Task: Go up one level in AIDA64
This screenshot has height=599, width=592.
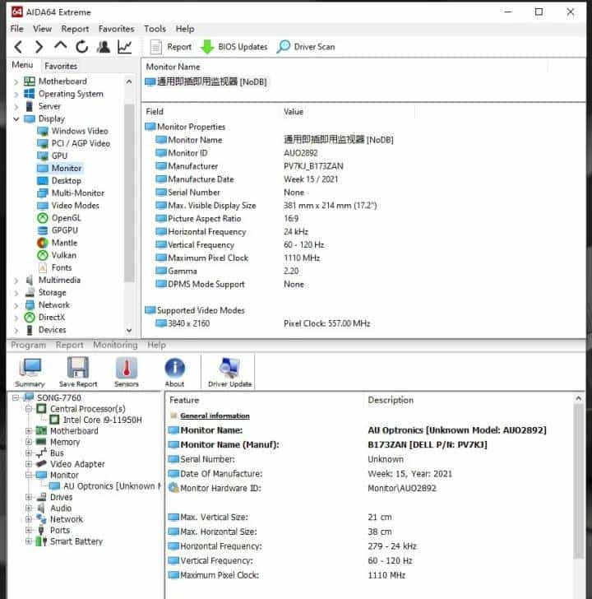Action: click(x=60, y=46)
